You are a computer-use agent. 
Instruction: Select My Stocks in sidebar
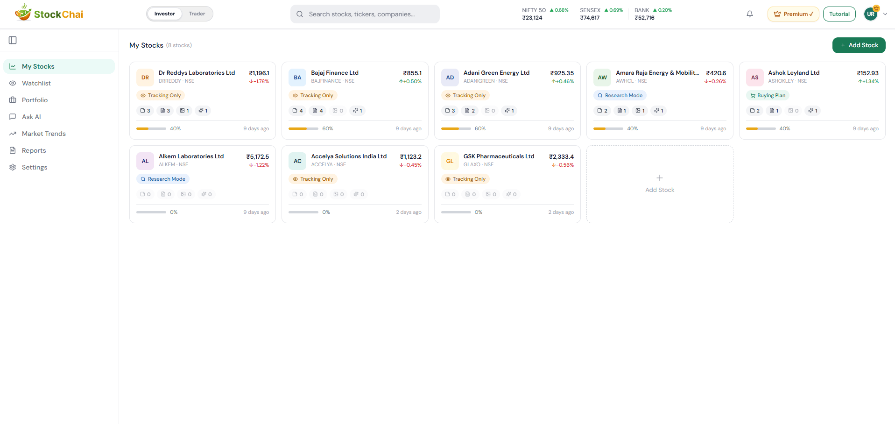coord(59,66)
